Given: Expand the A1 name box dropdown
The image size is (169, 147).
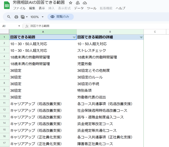Looking at the screenshot, I should point(19,26).
